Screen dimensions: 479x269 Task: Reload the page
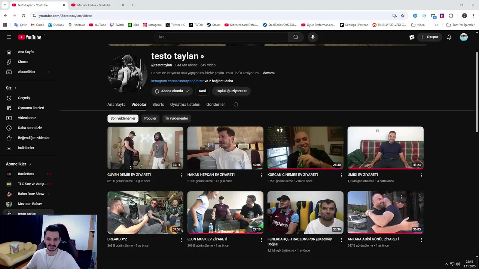tap(23, 16)
